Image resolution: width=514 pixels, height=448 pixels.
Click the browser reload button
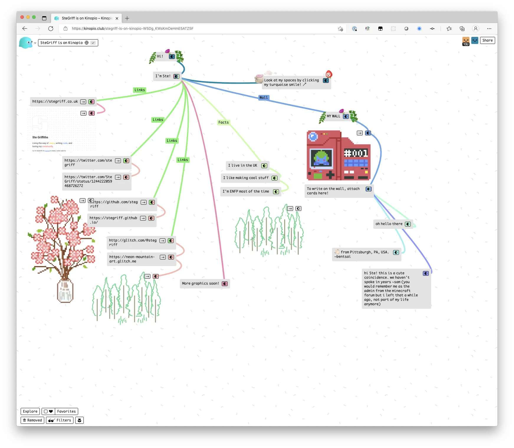[51, 29]
